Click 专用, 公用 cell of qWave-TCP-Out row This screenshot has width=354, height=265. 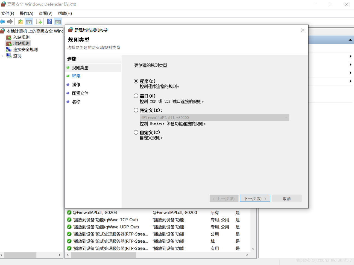click(220, 220)
